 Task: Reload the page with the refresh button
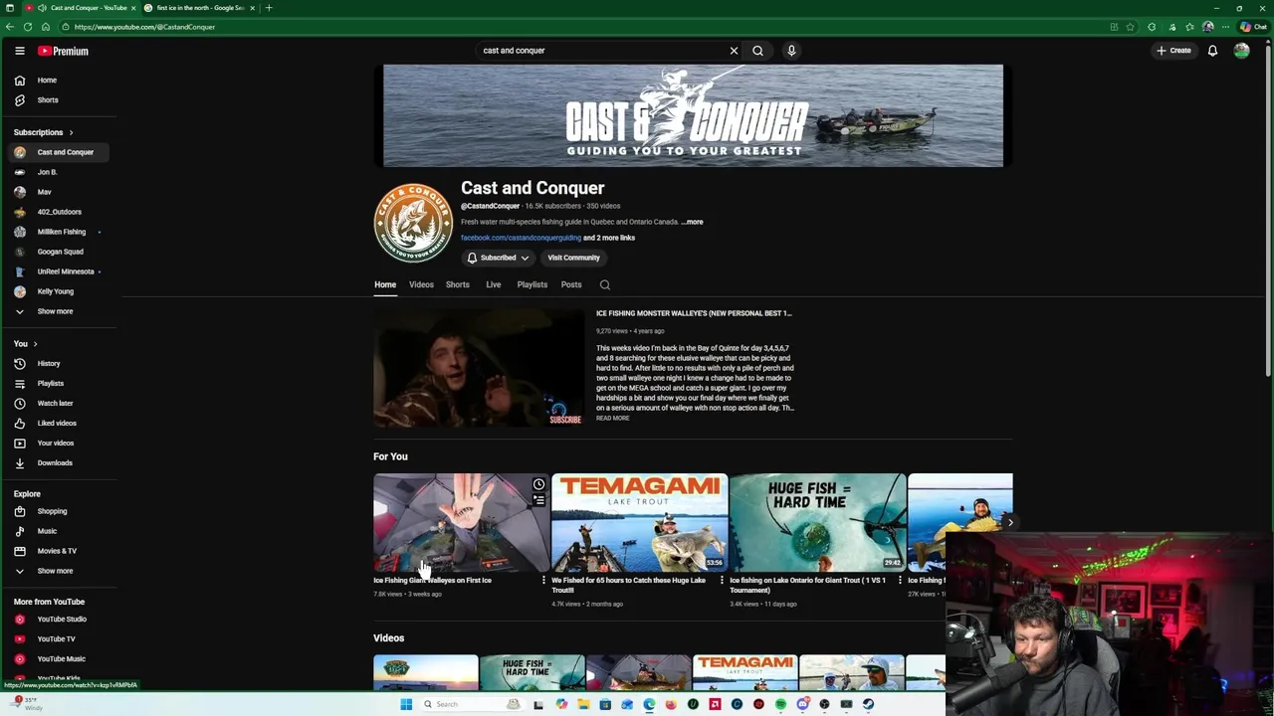(x=28, y=27)
